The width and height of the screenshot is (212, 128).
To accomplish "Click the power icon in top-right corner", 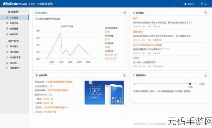I will pyautogui.click(x=206, y=4).
